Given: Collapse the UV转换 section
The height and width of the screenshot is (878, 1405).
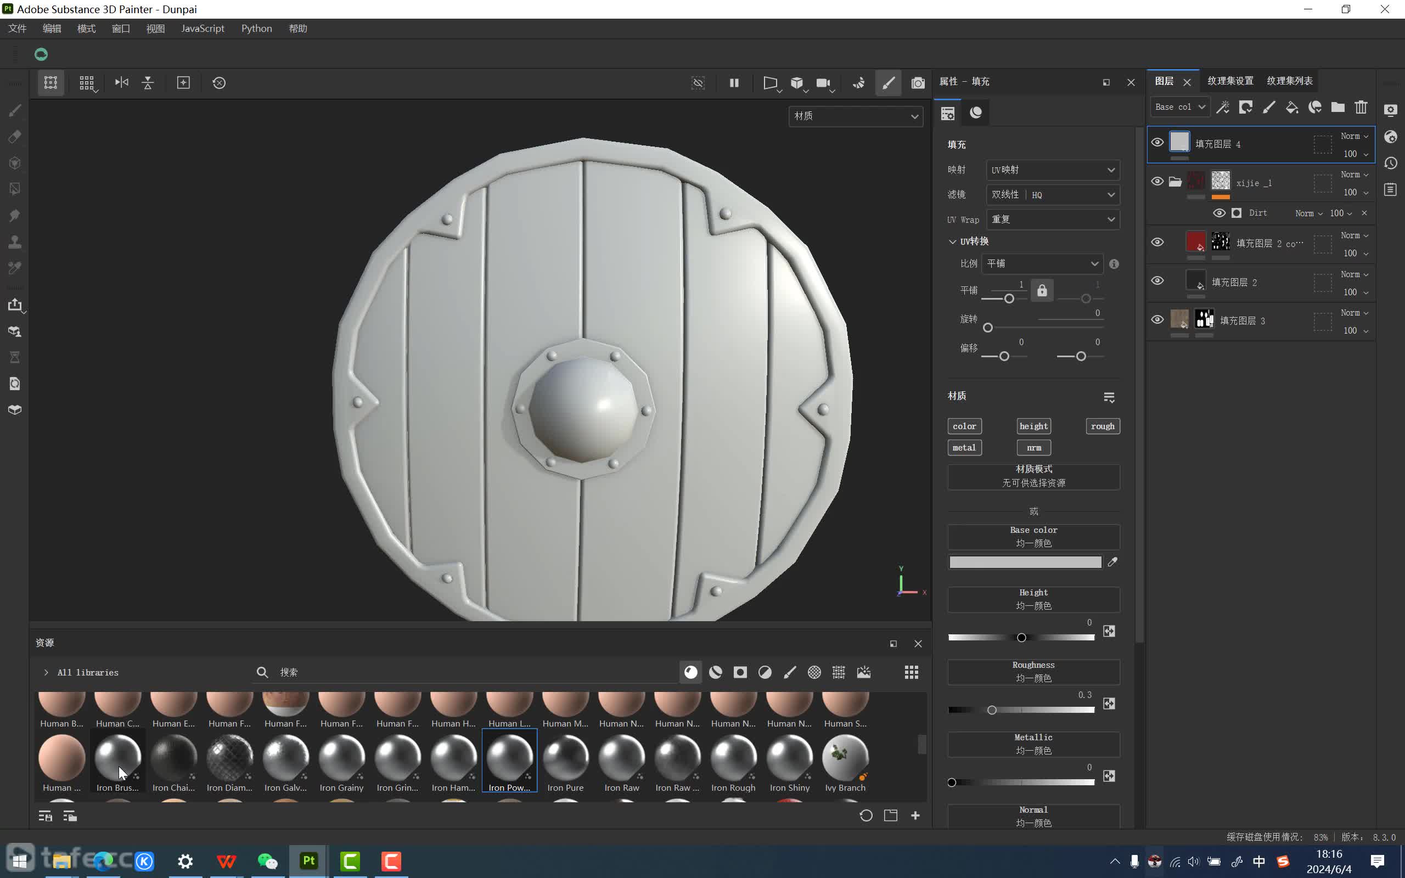Looking at the screenshot, I should 952,241.
